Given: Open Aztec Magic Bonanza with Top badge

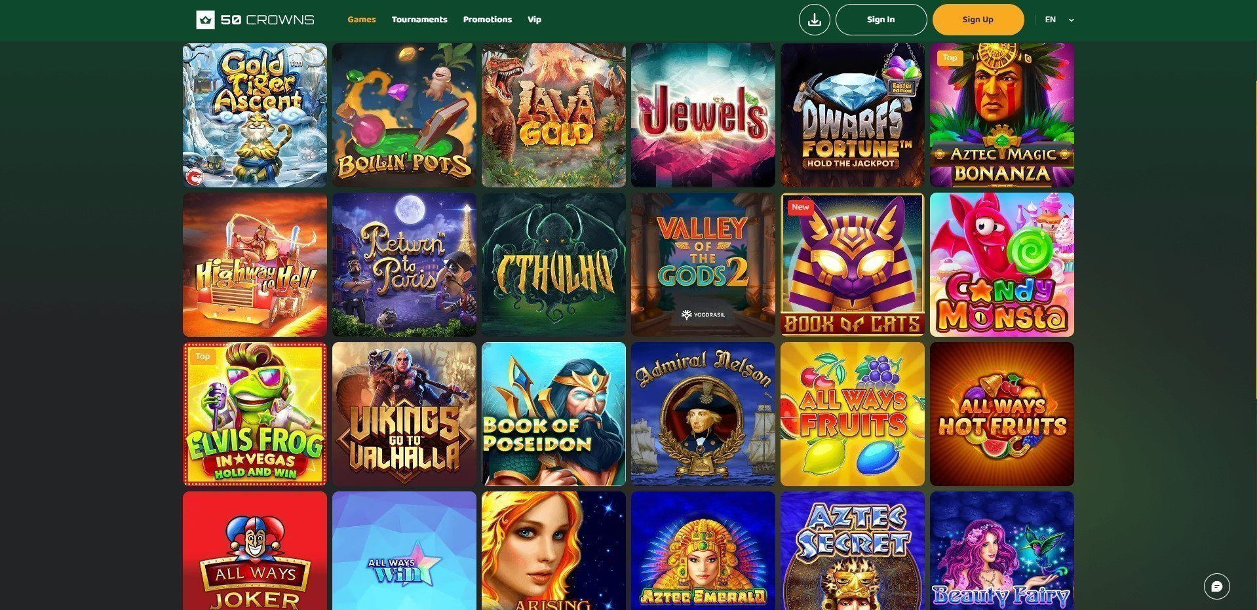Looking at the screenshot, I should (1002, 115).
